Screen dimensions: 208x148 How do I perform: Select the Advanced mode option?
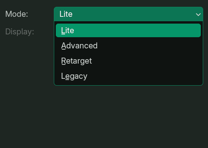128,46
